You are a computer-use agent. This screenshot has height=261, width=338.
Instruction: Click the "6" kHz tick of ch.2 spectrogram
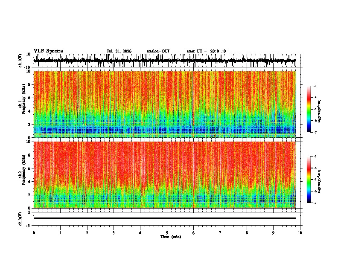[x=30, y=168]
